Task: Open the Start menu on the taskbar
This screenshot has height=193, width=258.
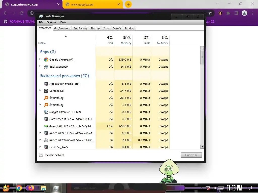Action: [6, 188]
